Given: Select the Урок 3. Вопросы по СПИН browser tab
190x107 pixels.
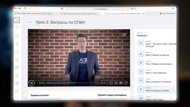Looking at the screenshot, I should (x=123, y=14).
